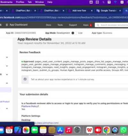The width and height of the screenshot is (128, 136).
Task: Open the Tab menu in the menu bar
Action: point(30,2)
